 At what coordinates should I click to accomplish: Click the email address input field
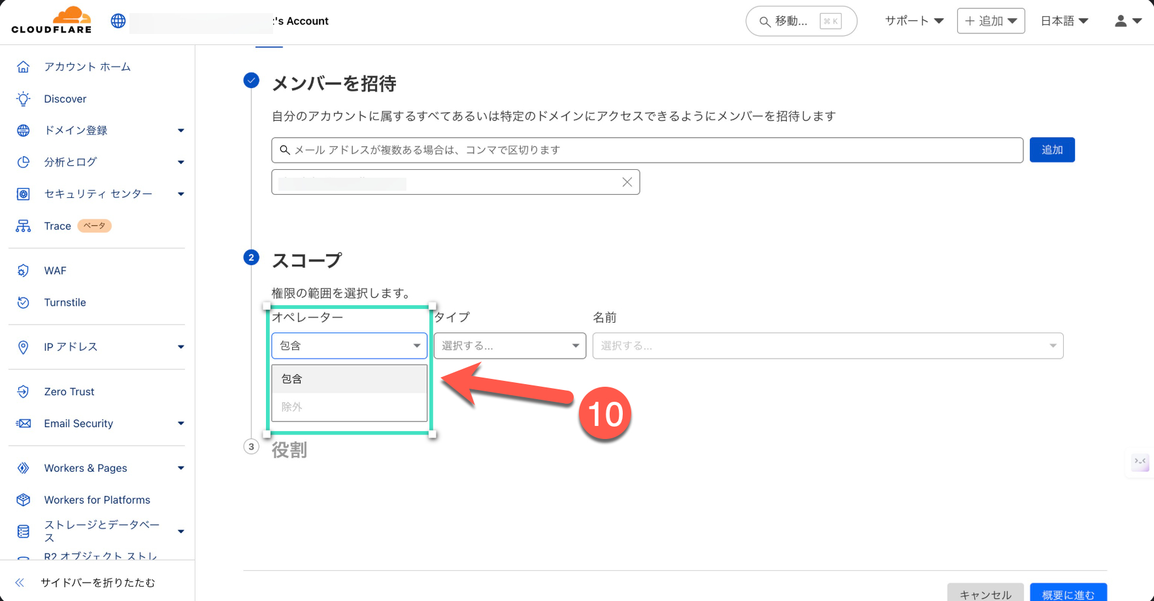[x=647, y=150]
